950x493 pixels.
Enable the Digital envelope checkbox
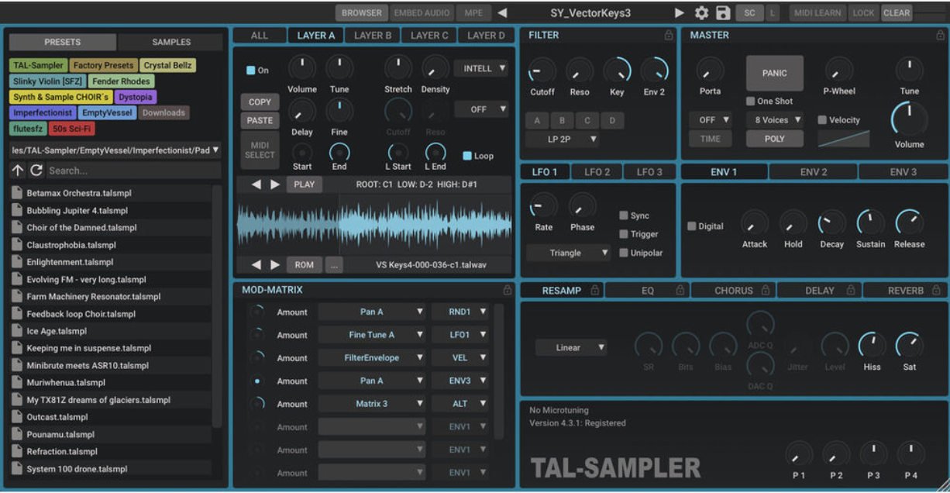click(691, 226)
